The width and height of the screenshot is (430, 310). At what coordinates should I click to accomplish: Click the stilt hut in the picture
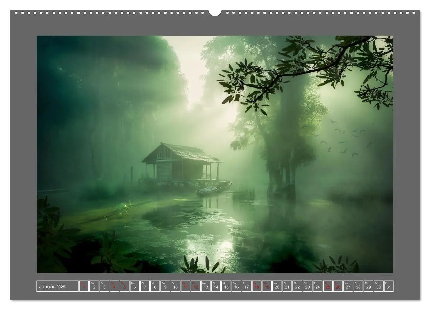click(181, 165)
